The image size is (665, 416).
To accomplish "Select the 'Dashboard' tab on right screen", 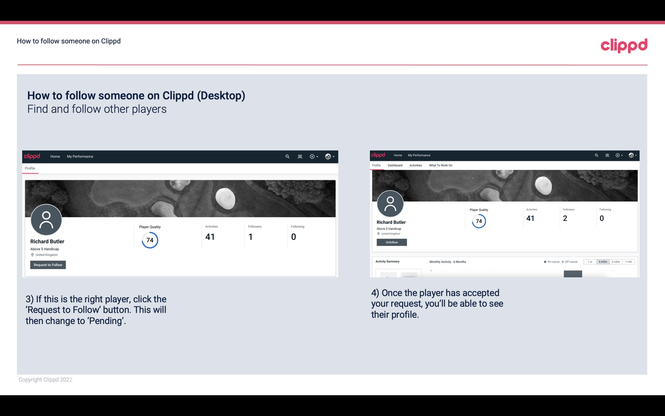I will click(395, 165).
